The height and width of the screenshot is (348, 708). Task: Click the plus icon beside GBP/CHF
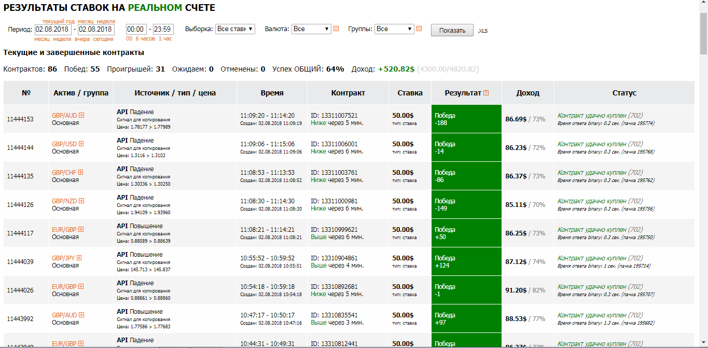point(80,173)
